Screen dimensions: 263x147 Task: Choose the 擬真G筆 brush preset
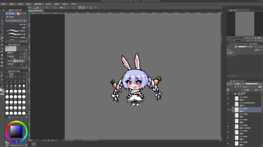point(16,24)
